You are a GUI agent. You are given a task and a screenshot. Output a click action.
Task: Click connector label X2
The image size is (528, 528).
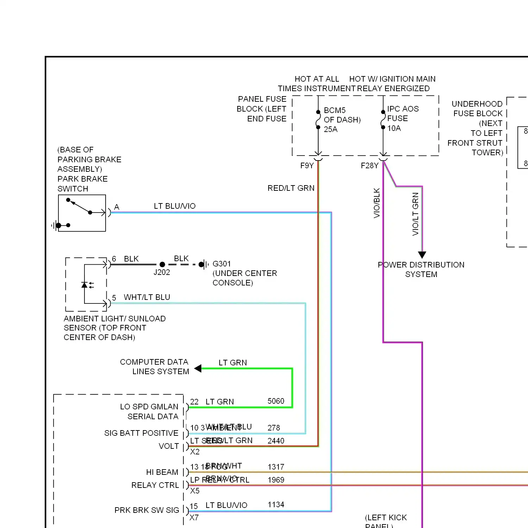(x=195, y=452)
